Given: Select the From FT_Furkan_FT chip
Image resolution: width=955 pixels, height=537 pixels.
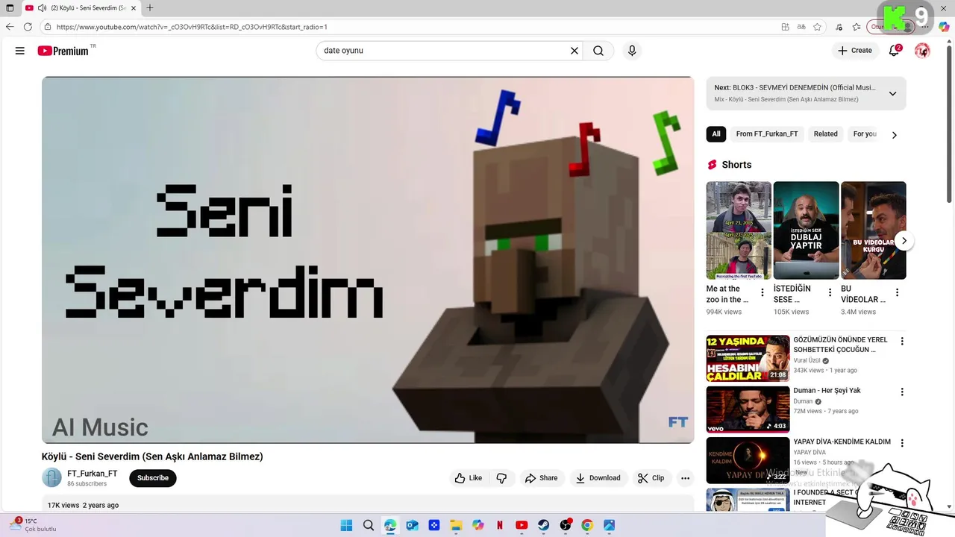Looking at the screenshot, I should point(767,134).
